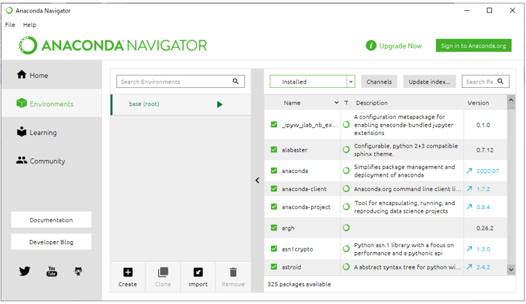Open the File menu
This screenshot has height=304, width=526.
click(x=10, y=25)
